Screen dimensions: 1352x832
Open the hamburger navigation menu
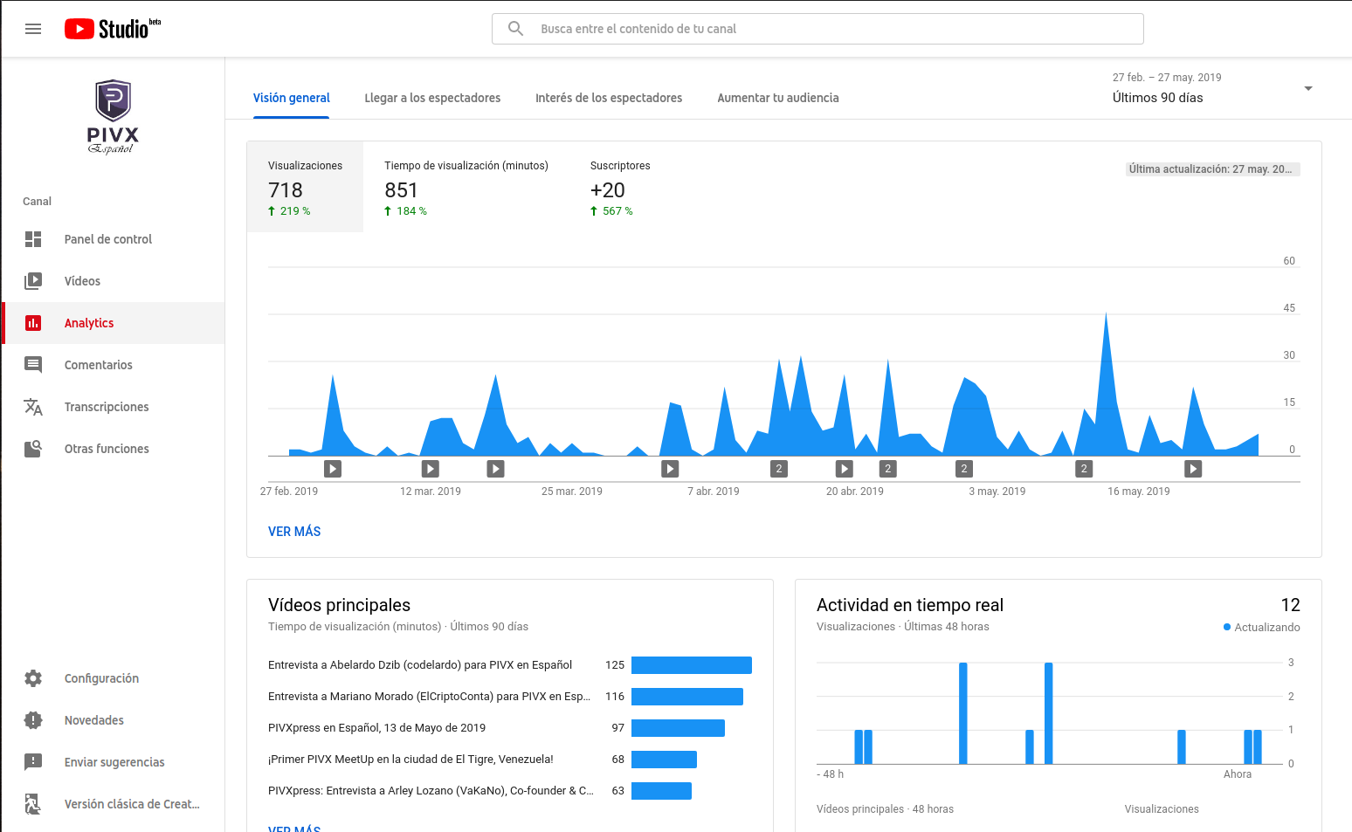(x=33, y=29)
